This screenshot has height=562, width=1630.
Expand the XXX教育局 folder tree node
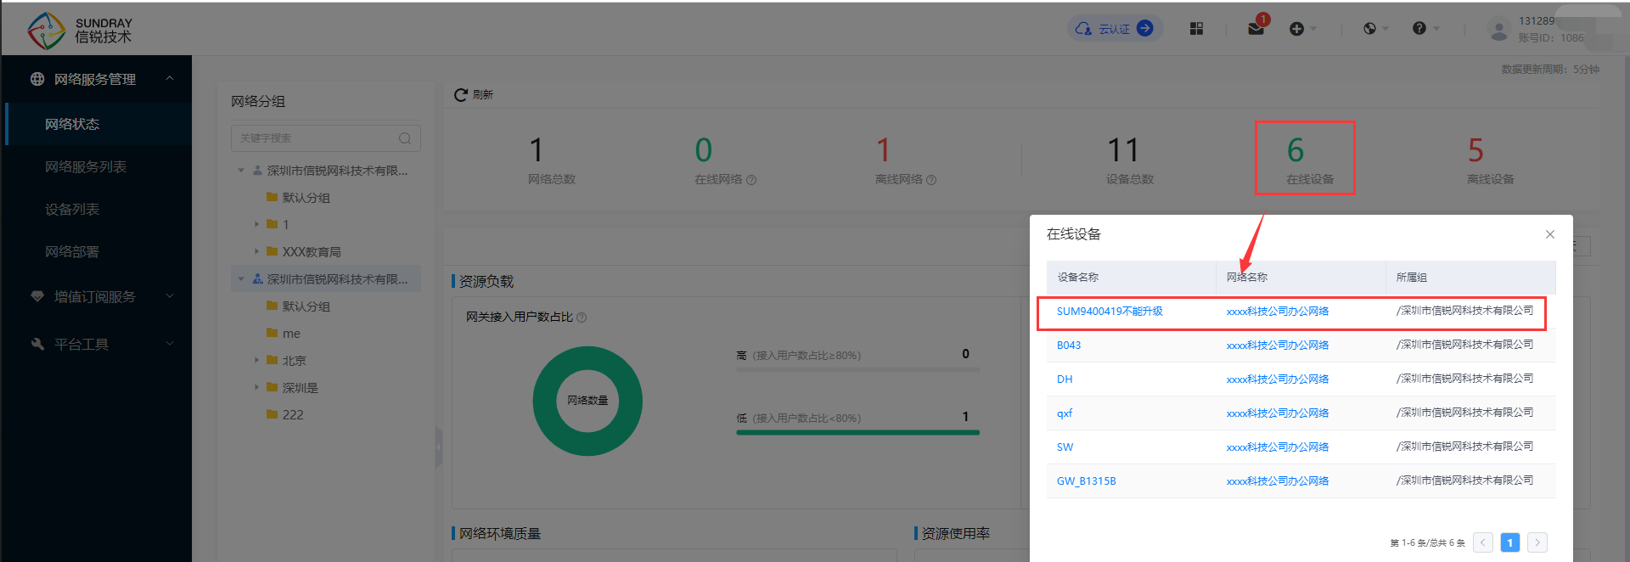coord(257,251)
